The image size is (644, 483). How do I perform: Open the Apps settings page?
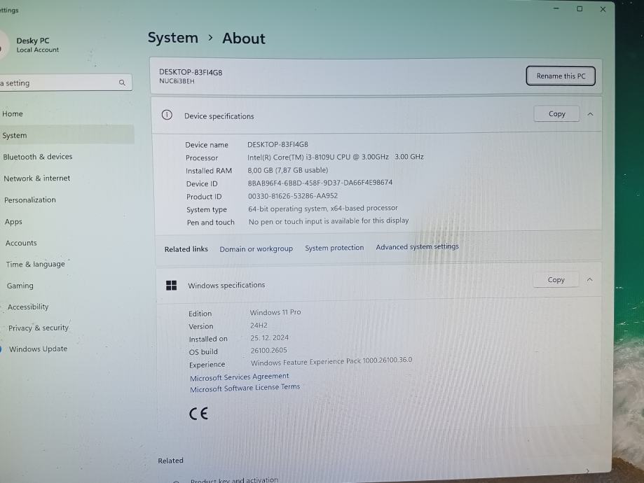[13, 222]
